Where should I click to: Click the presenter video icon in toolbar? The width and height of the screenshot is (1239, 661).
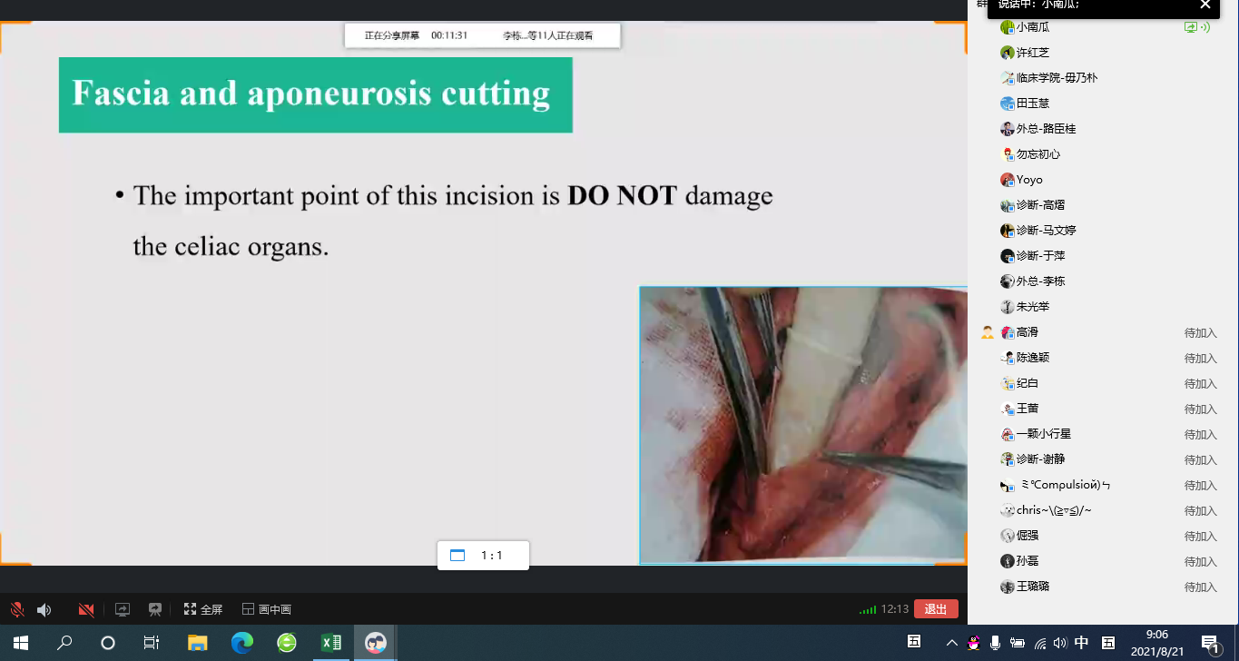pyautogui.click(x=155, y=610)
